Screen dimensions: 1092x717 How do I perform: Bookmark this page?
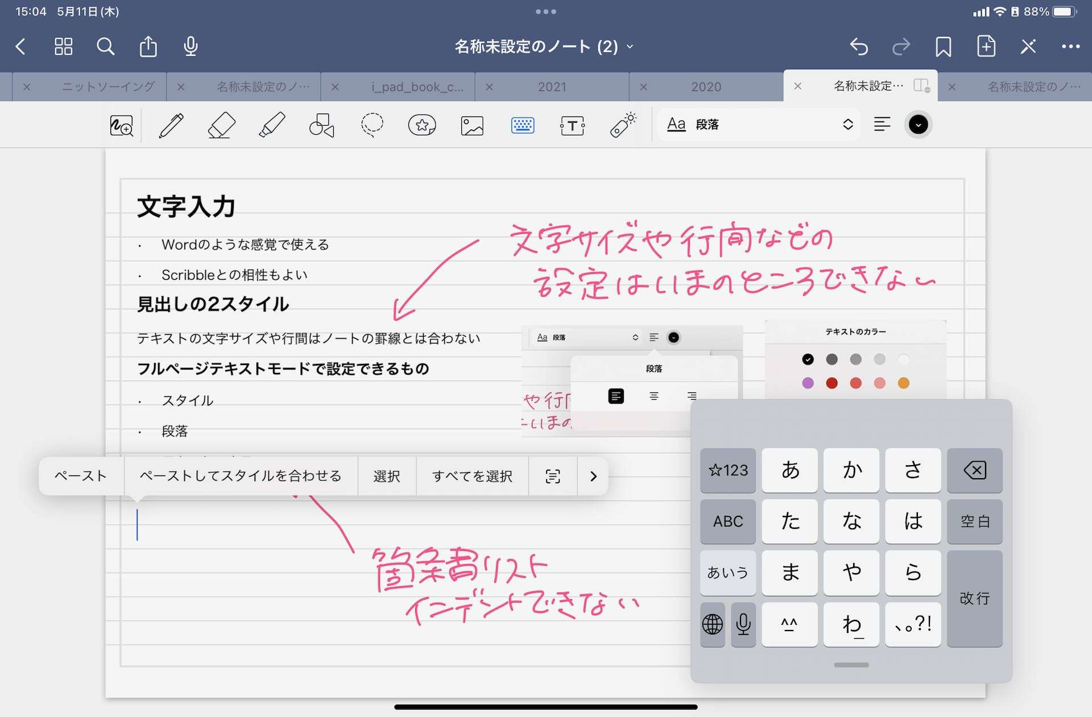pos(943,47)
